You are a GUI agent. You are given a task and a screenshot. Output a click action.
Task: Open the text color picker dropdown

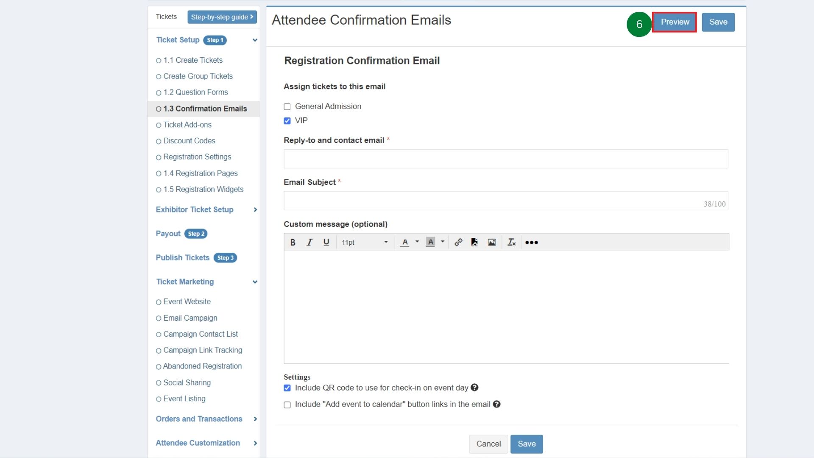coord(416,242)
